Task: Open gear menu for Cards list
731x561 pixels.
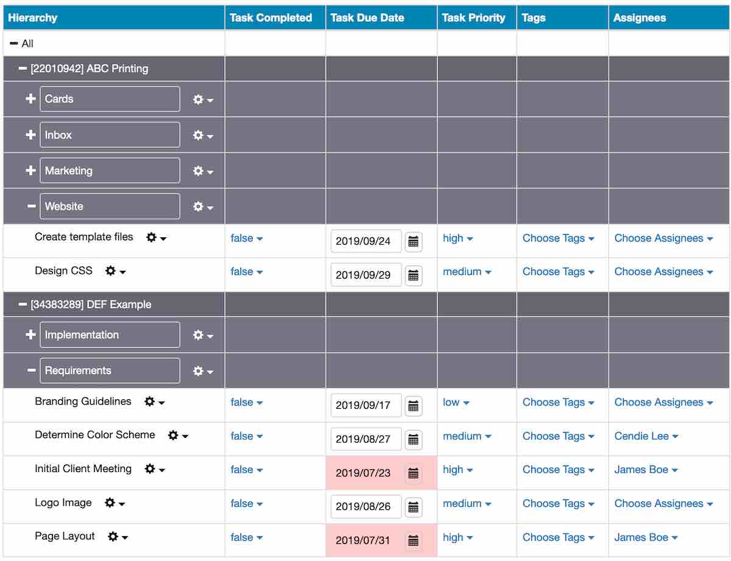Action: pos(202,99)
